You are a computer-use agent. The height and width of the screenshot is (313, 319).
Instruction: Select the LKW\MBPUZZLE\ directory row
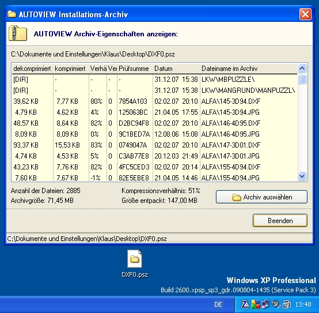coord(154,80)
